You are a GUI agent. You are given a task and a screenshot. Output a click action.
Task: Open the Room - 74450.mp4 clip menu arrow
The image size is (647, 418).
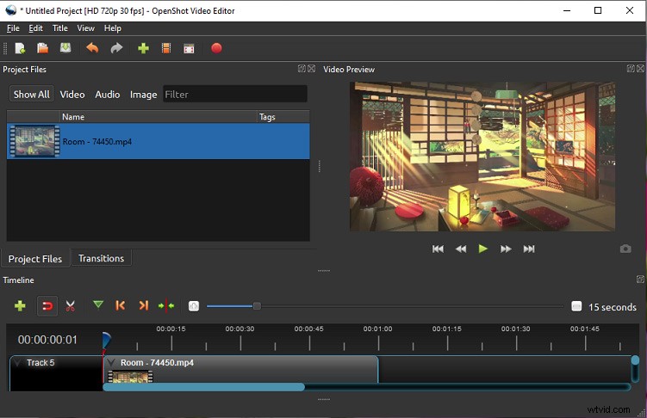coord(111,363)
